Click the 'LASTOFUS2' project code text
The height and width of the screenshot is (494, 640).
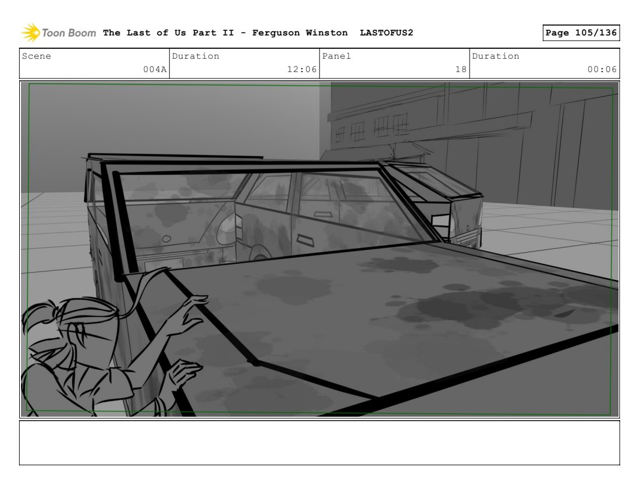(x=386, y=33)
